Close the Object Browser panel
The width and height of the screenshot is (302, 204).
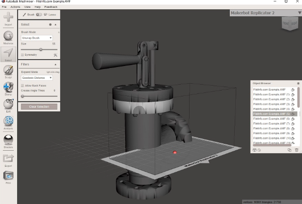coord(298,83)
